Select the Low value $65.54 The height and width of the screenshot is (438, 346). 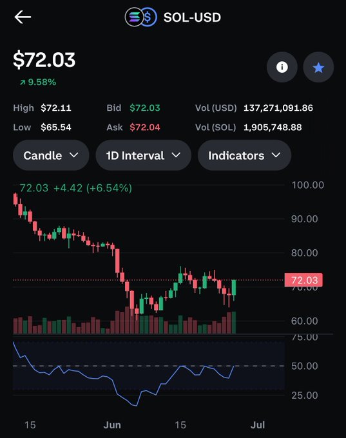coord(56,128)
